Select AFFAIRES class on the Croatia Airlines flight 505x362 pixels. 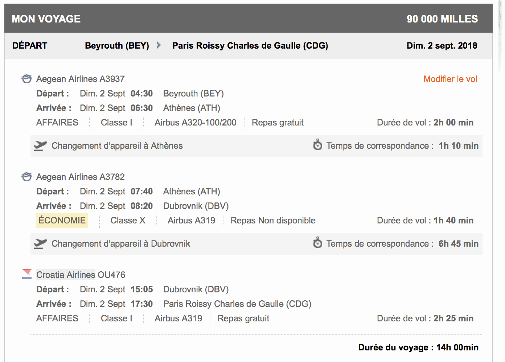point(57,318)
